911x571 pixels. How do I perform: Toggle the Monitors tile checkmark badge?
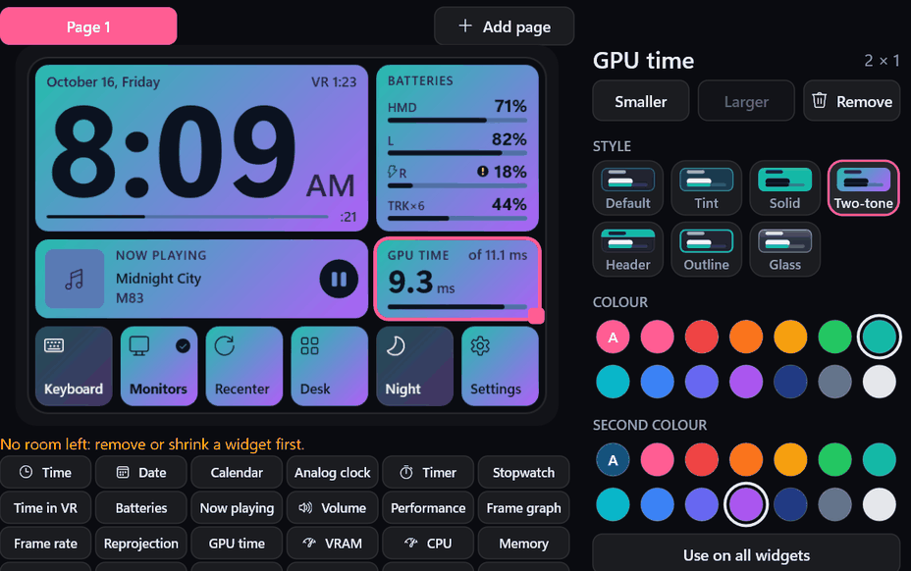pyautogui.click(x=183, y=346)
